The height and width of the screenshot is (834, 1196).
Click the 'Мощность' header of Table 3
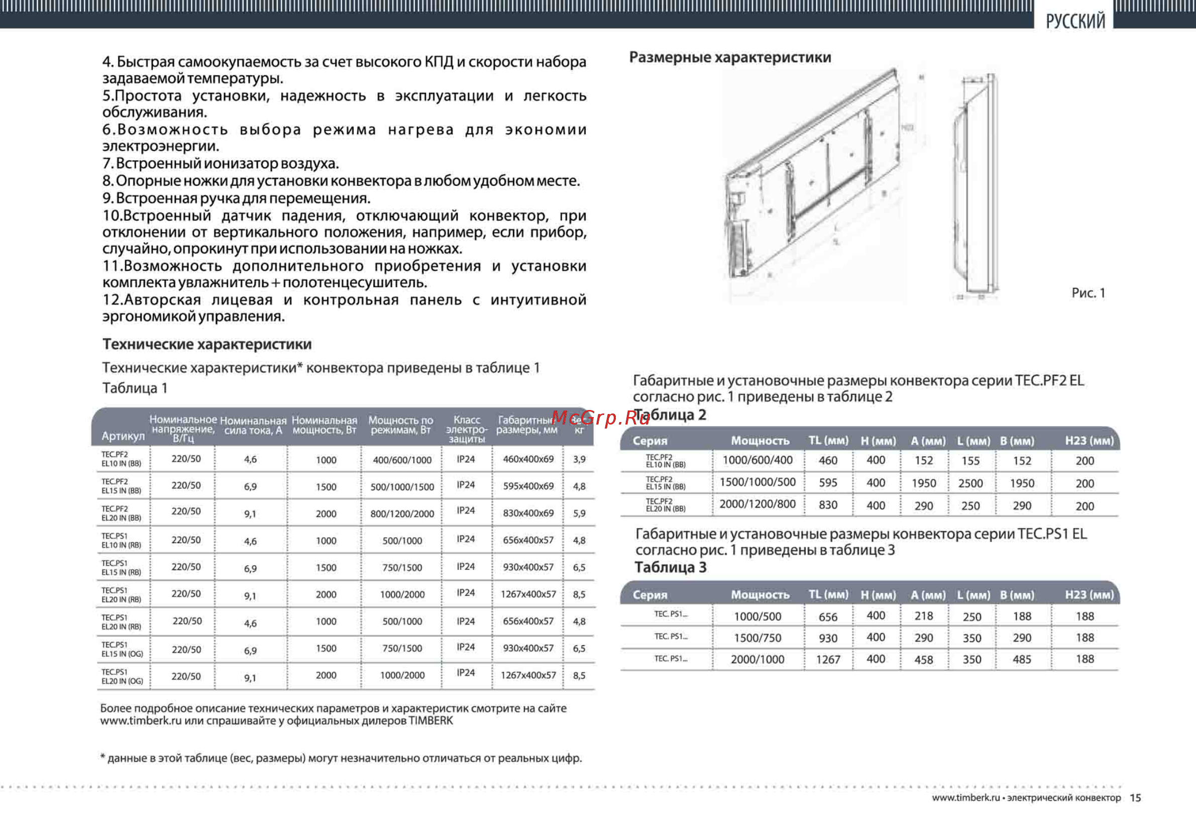760,595
